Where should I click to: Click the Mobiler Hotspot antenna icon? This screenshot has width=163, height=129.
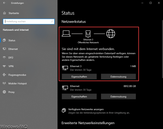[4, 83]
